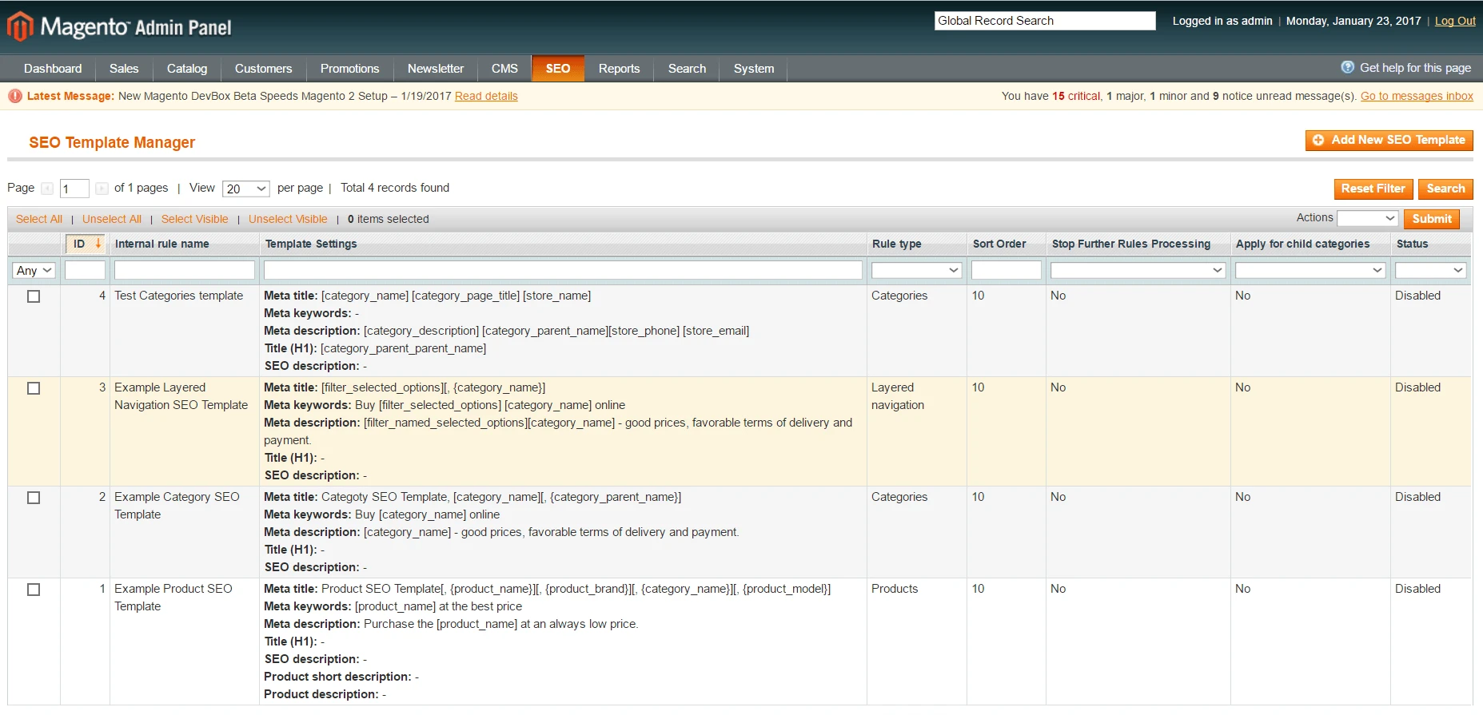Open the SEO menu
1483x715 pixels.
tap(558, 69)
